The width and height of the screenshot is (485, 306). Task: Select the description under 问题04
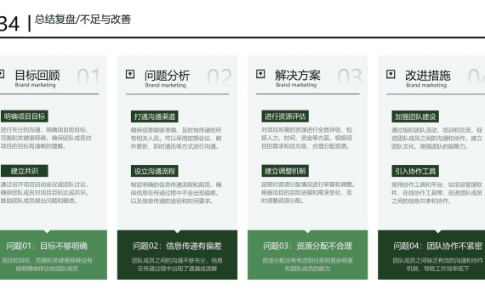438,264
